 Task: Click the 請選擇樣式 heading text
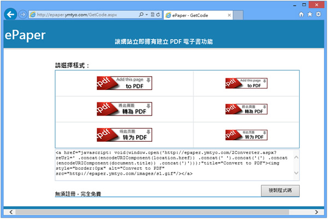coord(72,66)
